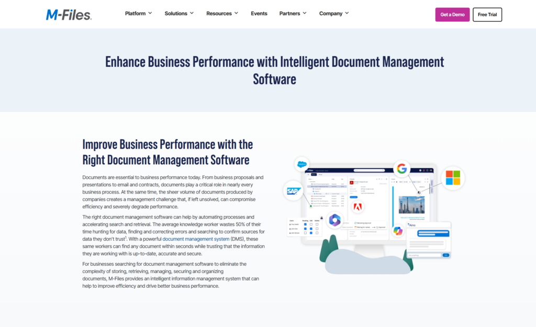
Task: Click the Google G icon
Action: (x=401, y=168)
